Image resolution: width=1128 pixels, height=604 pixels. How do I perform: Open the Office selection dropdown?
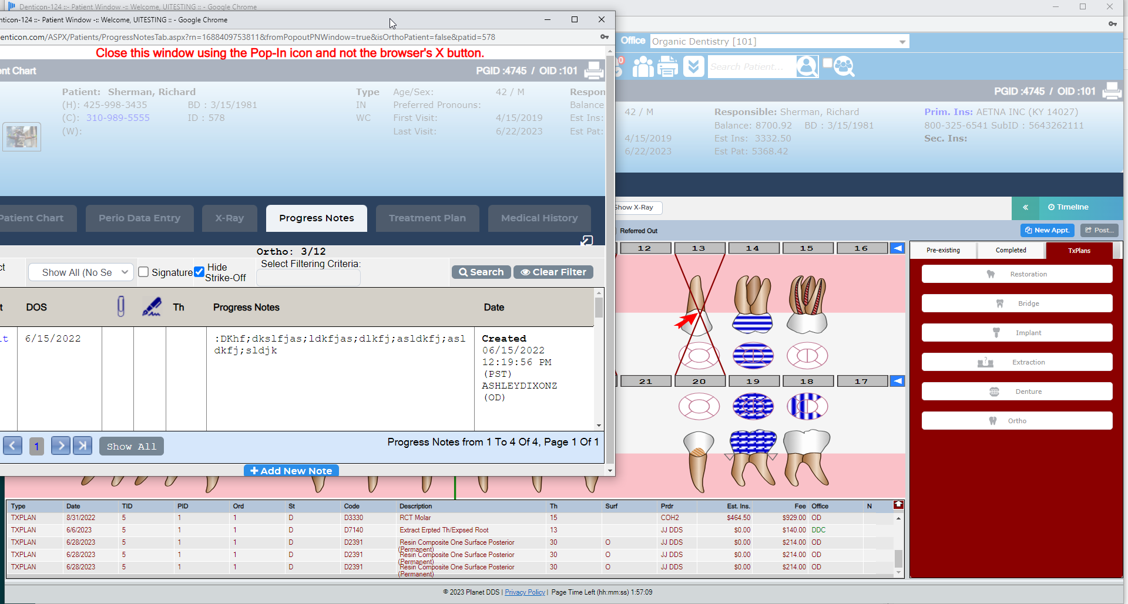pyautogui.click(x=779, y=42)
